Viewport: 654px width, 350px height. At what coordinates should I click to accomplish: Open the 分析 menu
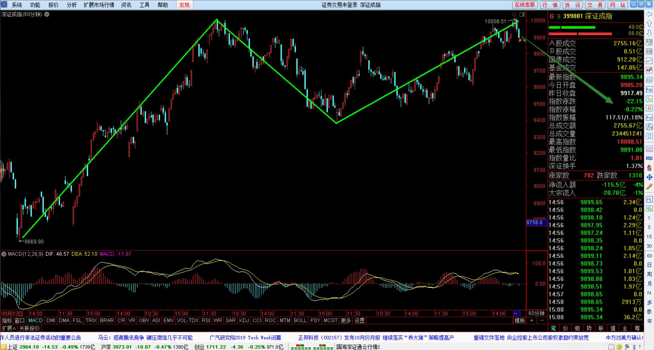[x=72, y=5]
